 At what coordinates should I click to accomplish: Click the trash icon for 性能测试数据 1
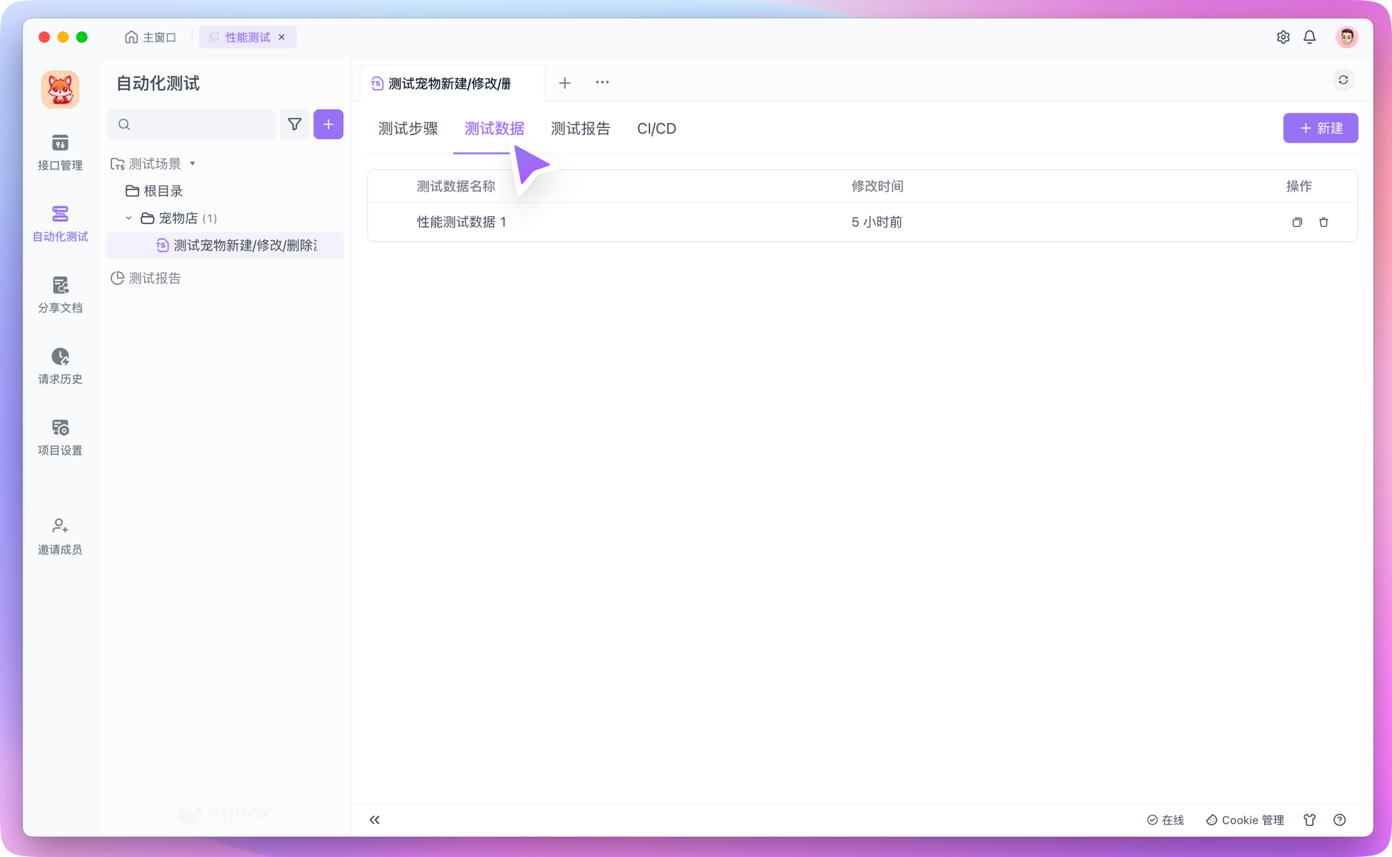tap(1324, 223)
